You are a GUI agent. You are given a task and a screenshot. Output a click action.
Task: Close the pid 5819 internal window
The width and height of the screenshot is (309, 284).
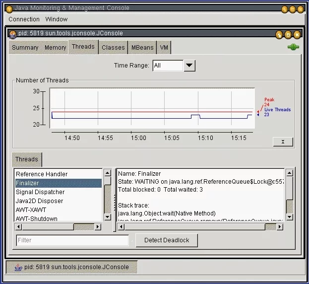(x=297, y=35)
